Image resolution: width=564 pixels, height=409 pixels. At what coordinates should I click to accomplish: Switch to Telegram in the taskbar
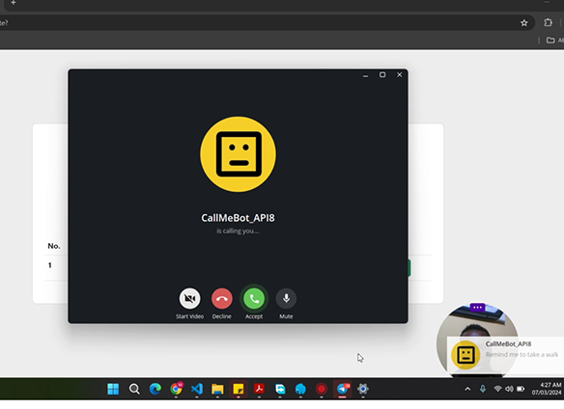pos(343,389)
